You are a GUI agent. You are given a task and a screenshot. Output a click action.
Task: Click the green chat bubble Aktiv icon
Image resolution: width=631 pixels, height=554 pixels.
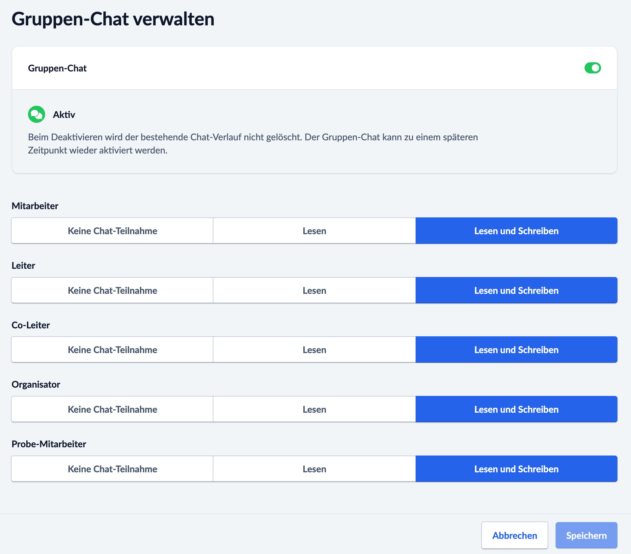coord(37,114)
